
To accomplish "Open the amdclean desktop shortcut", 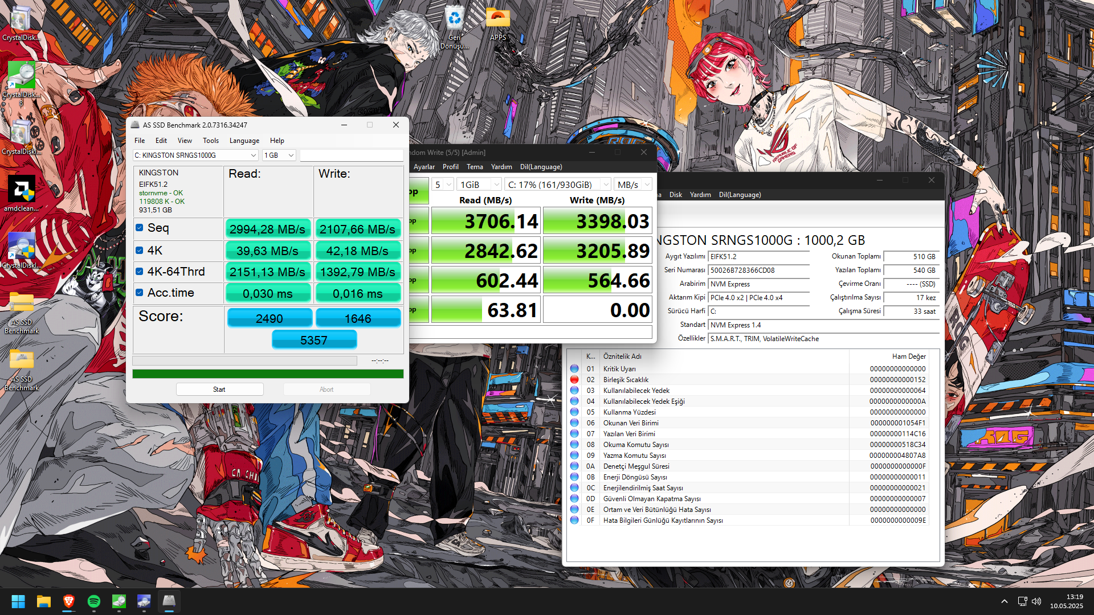I will 22,194.
